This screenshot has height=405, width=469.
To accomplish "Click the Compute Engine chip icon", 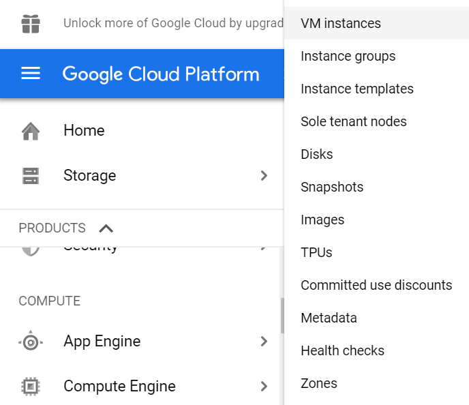I will click(x=31, y=387).
